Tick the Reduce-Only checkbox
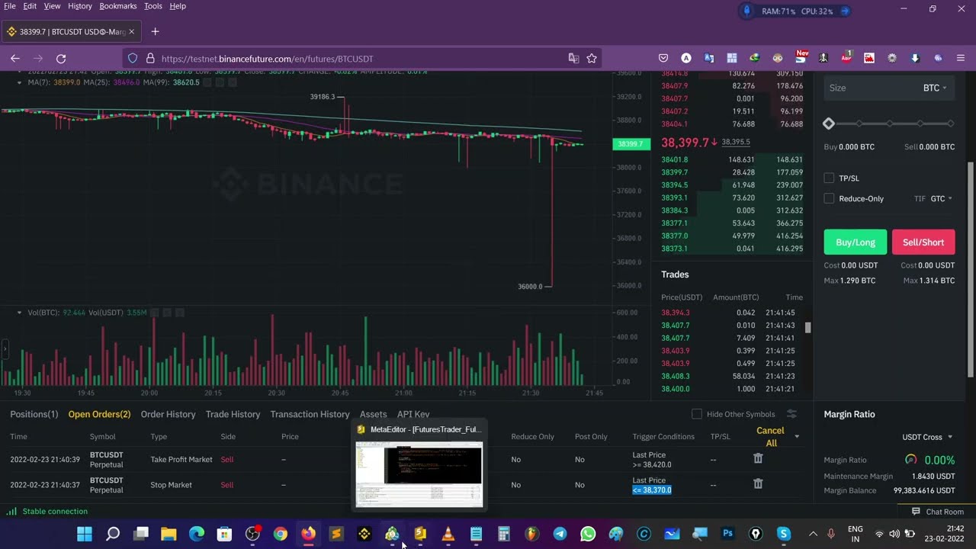 point(829,198)
